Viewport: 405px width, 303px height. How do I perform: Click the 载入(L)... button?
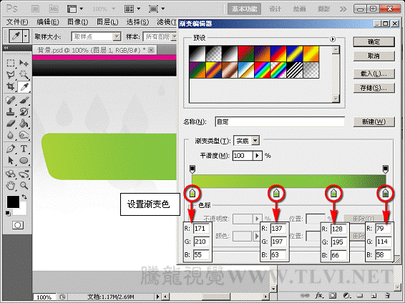coord(374,74)
